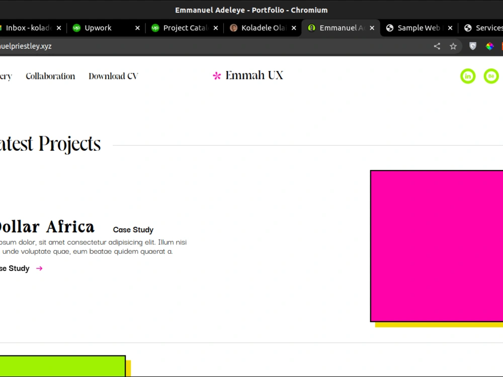This screenshot has width=503, height=377.
Task: Close the Sample Web tab
Action: 450,28
